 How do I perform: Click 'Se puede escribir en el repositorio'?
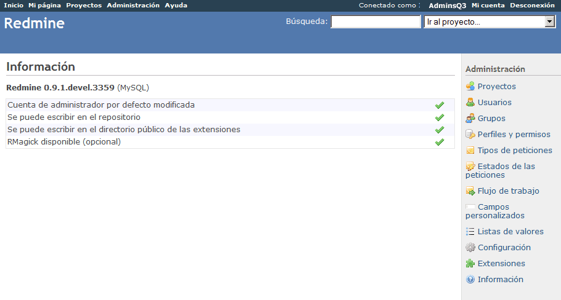point(74,117)
